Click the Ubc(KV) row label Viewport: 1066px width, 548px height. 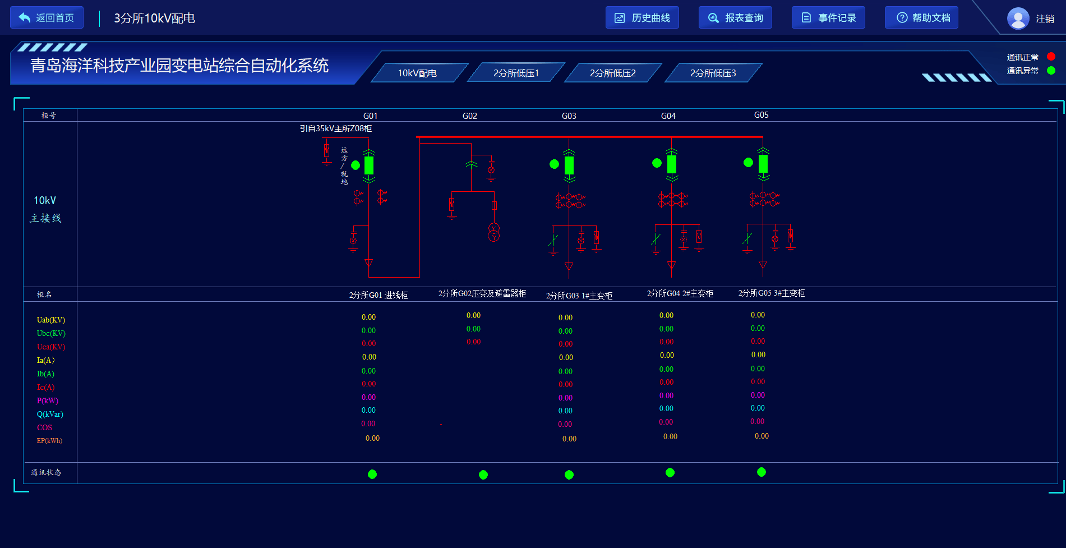pyautogui.click(x=51, y=333)
